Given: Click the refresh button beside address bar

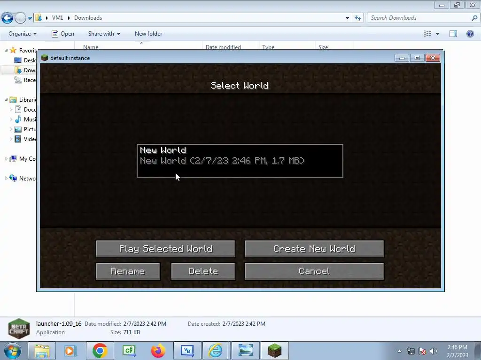Looking at the screenshot, I should (358, 18).
